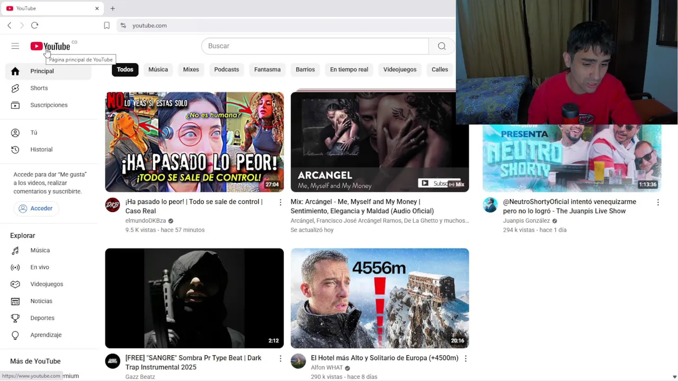Click the Música note icon in Explorar
Image resolution: width=678 pixels, height=381 pixels.
coord(15,250)
